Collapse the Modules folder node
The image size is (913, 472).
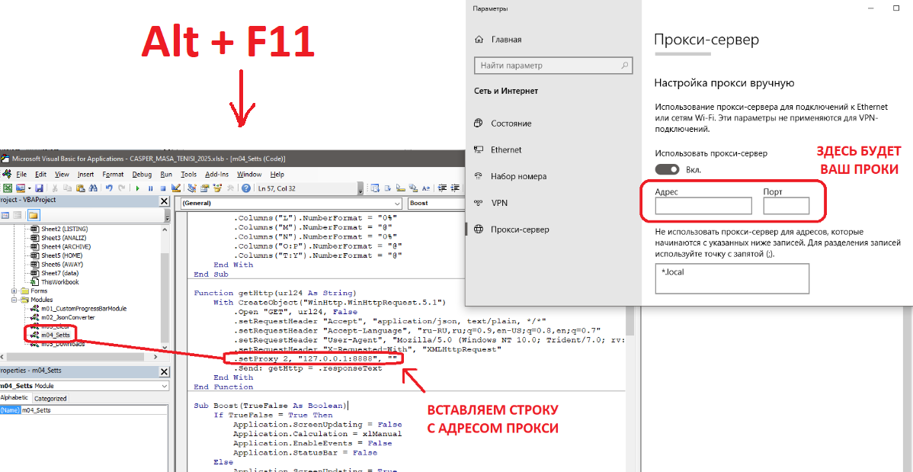14,300
